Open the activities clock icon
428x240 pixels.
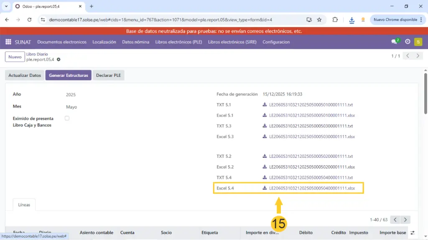pos(408,42)
